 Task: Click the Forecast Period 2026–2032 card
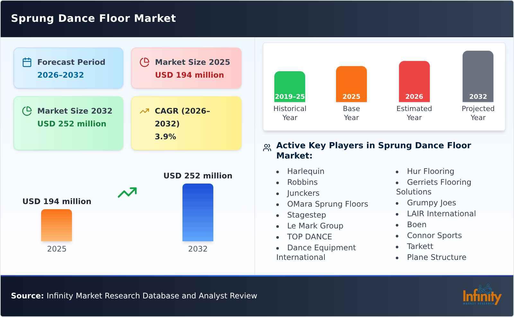point(68,68)
